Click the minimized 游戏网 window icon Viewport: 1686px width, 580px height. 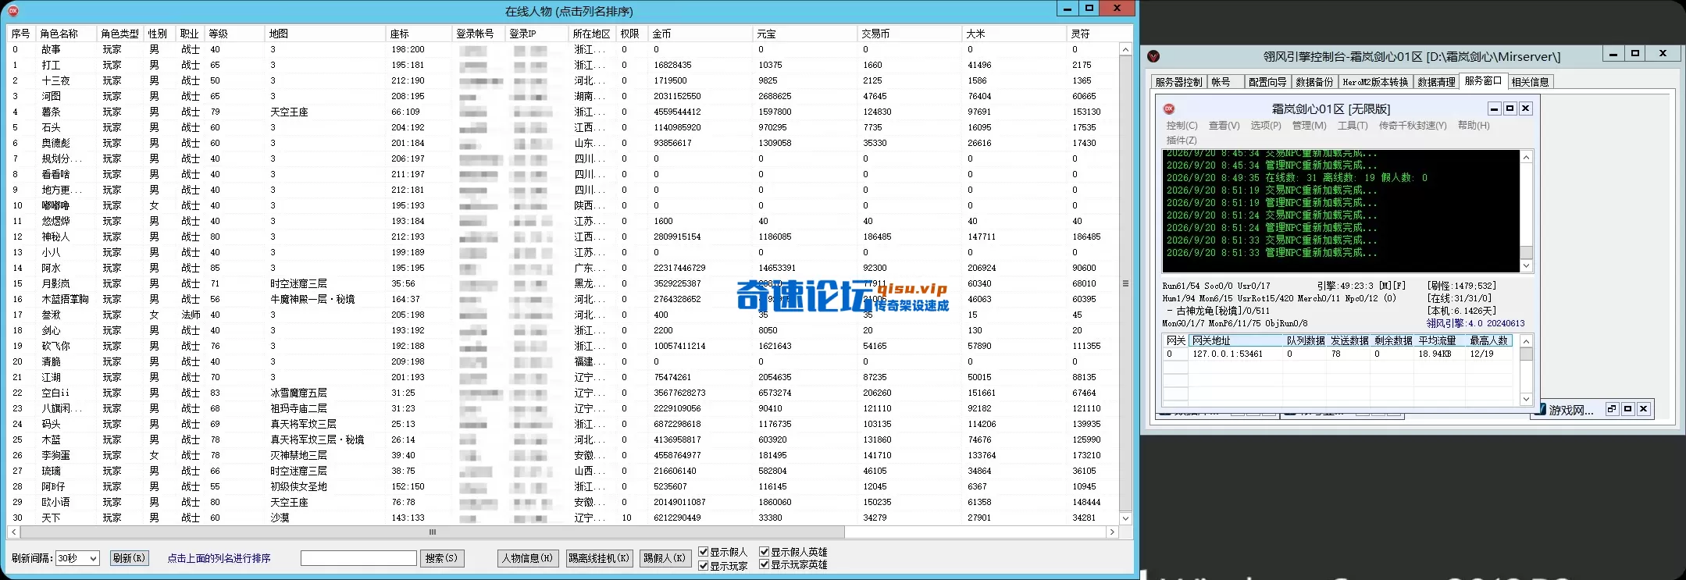(1541, 409)
